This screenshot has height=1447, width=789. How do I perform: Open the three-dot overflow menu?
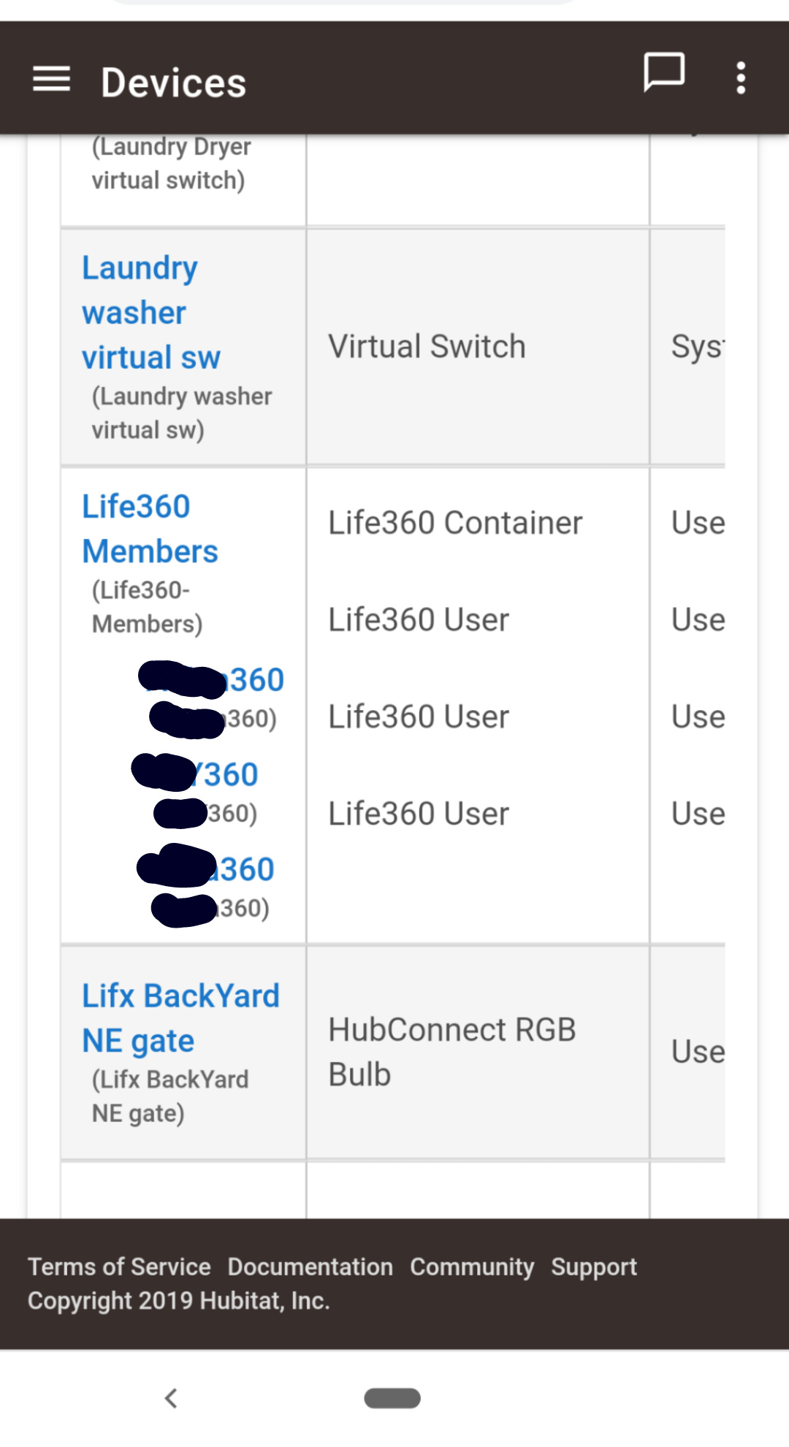coord(741,77)
